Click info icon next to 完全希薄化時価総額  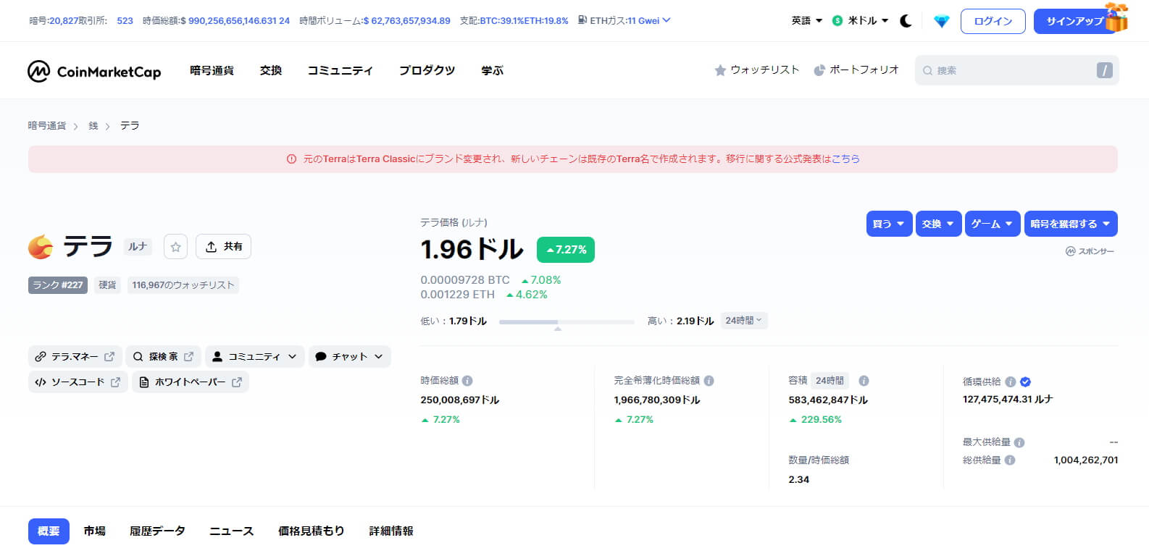[x=709, y=381]
